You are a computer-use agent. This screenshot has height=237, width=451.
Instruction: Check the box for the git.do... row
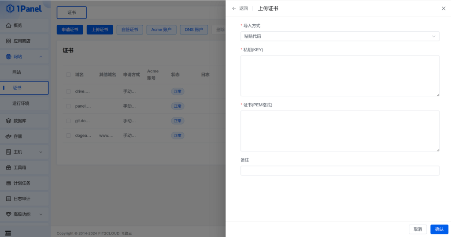coord(68,121)
